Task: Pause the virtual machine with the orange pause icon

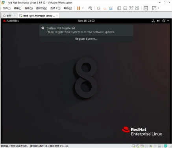Action: point(79,8)
